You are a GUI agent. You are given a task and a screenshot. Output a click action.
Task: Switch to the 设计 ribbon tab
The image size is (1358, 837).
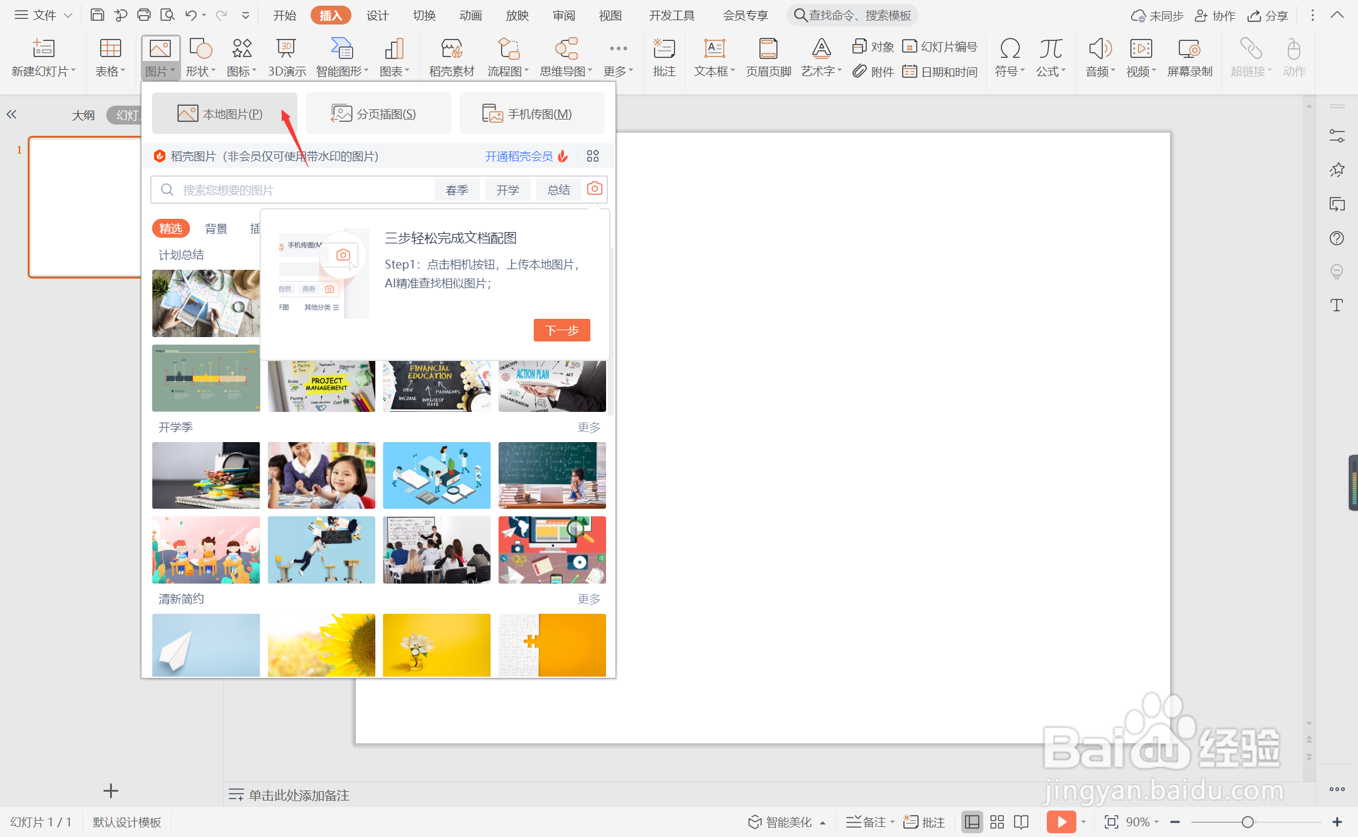[x=377, y=15]
